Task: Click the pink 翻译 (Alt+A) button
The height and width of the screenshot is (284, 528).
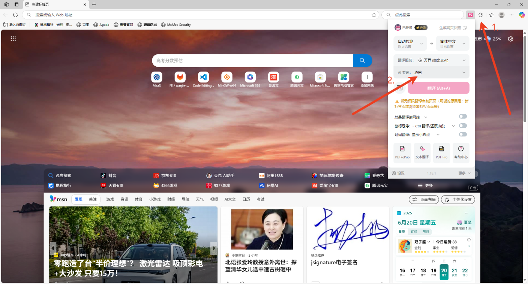Action: [x=438, y=88]
